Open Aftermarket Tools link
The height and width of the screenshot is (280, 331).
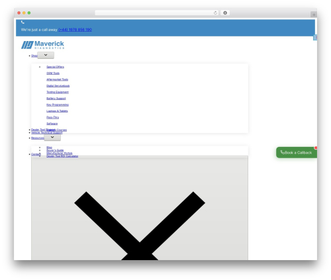pyautogui.click(x=57, y=79)
